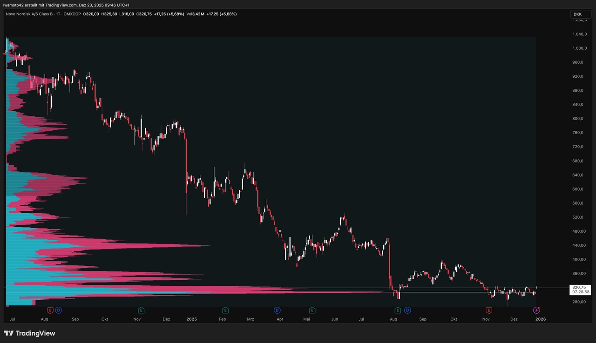The width and height of the screenshot is (596, 343).
Task: Open the blue dividend marker near August 2025
Action: [407, 310]
